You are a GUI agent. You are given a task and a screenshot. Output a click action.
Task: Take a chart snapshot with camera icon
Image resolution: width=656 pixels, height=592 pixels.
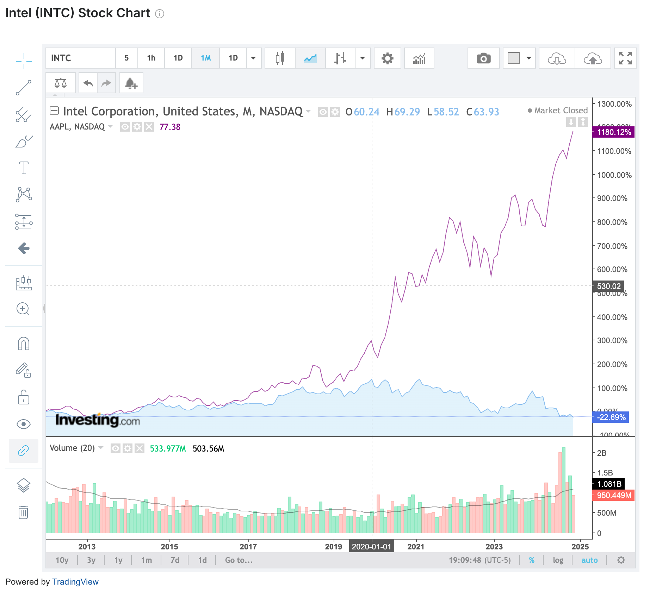483,58
